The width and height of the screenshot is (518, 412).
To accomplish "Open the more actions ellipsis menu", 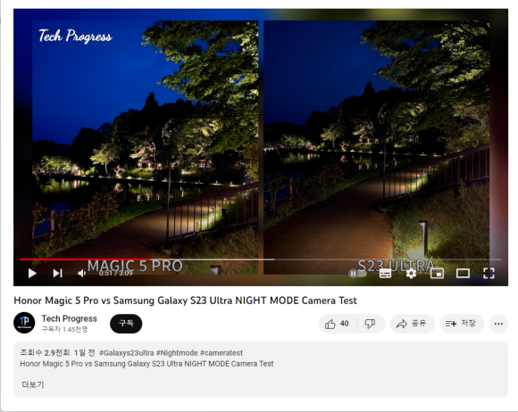I will point(498,324).
